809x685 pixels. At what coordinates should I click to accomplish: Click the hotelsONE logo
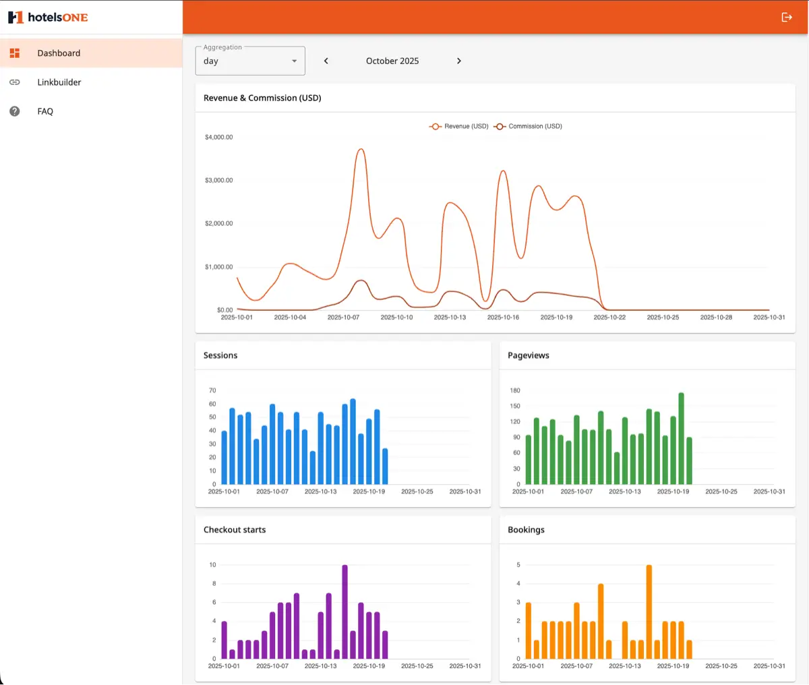[x=48, y=17]
